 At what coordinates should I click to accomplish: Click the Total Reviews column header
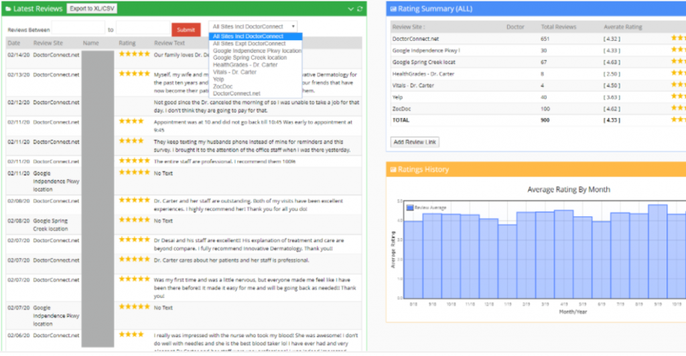[x=559, y=27]
